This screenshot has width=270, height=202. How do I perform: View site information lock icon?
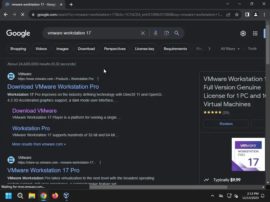(x=33, y=15)
